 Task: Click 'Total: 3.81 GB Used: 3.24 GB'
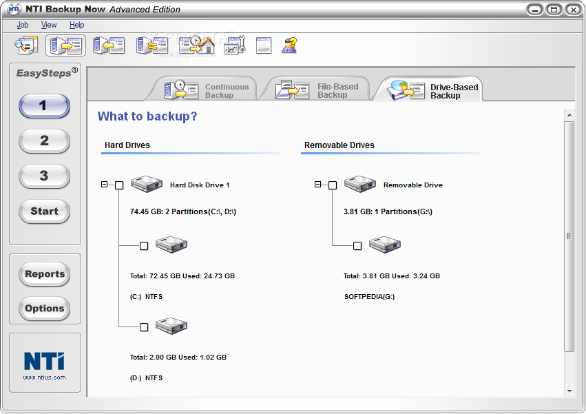point(392,276)
